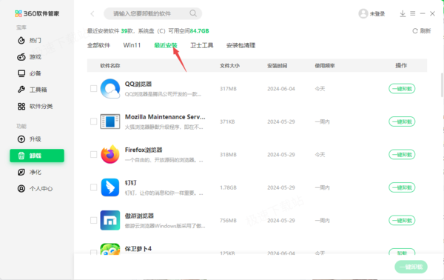Image resolution: width=444 pixels, height=280 pixels.
Task: Uninstall 钉钉 with 一键卸载
Action: click(x=402, y=187)
